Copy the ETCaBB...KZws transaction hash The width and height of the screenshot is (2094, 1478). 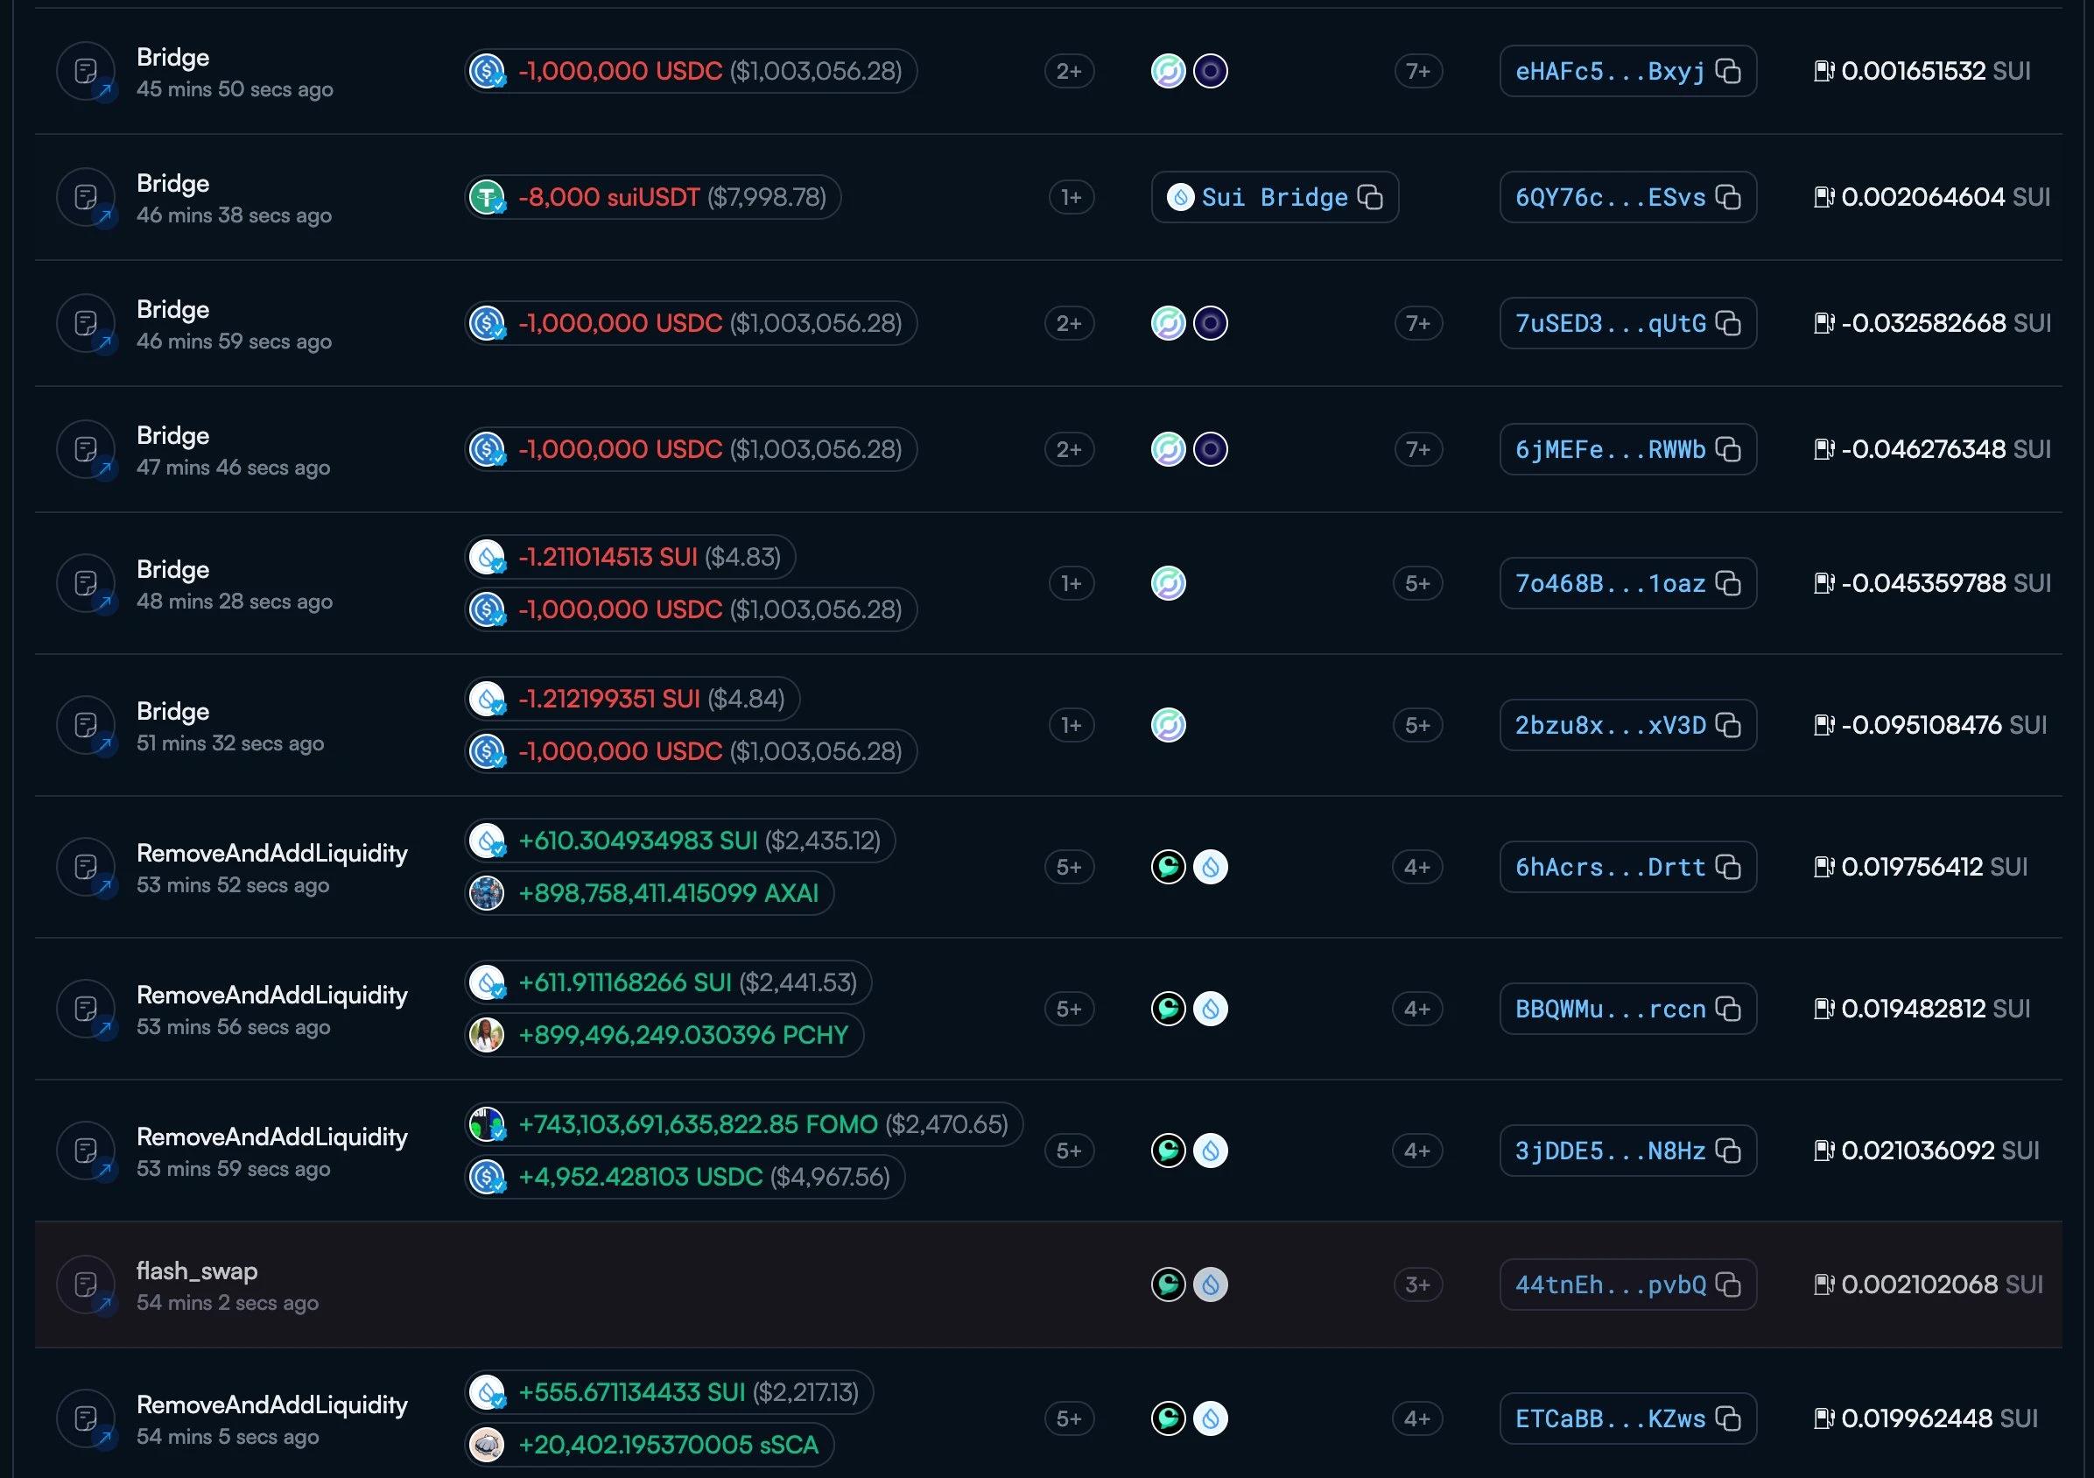(1728, 1418)
